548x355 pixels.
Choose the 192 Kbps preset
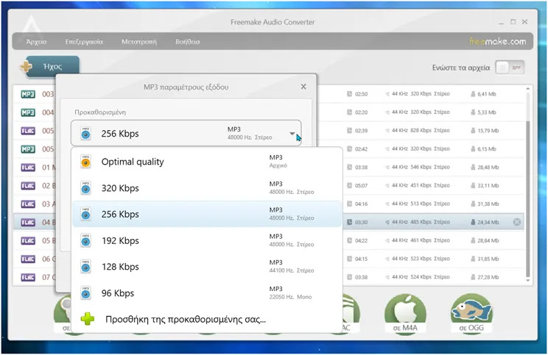(x=206, y=240)
